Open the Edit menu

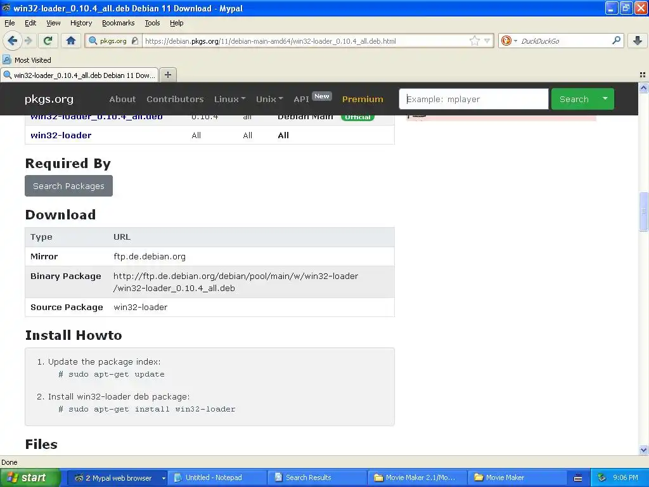point(30,23)
